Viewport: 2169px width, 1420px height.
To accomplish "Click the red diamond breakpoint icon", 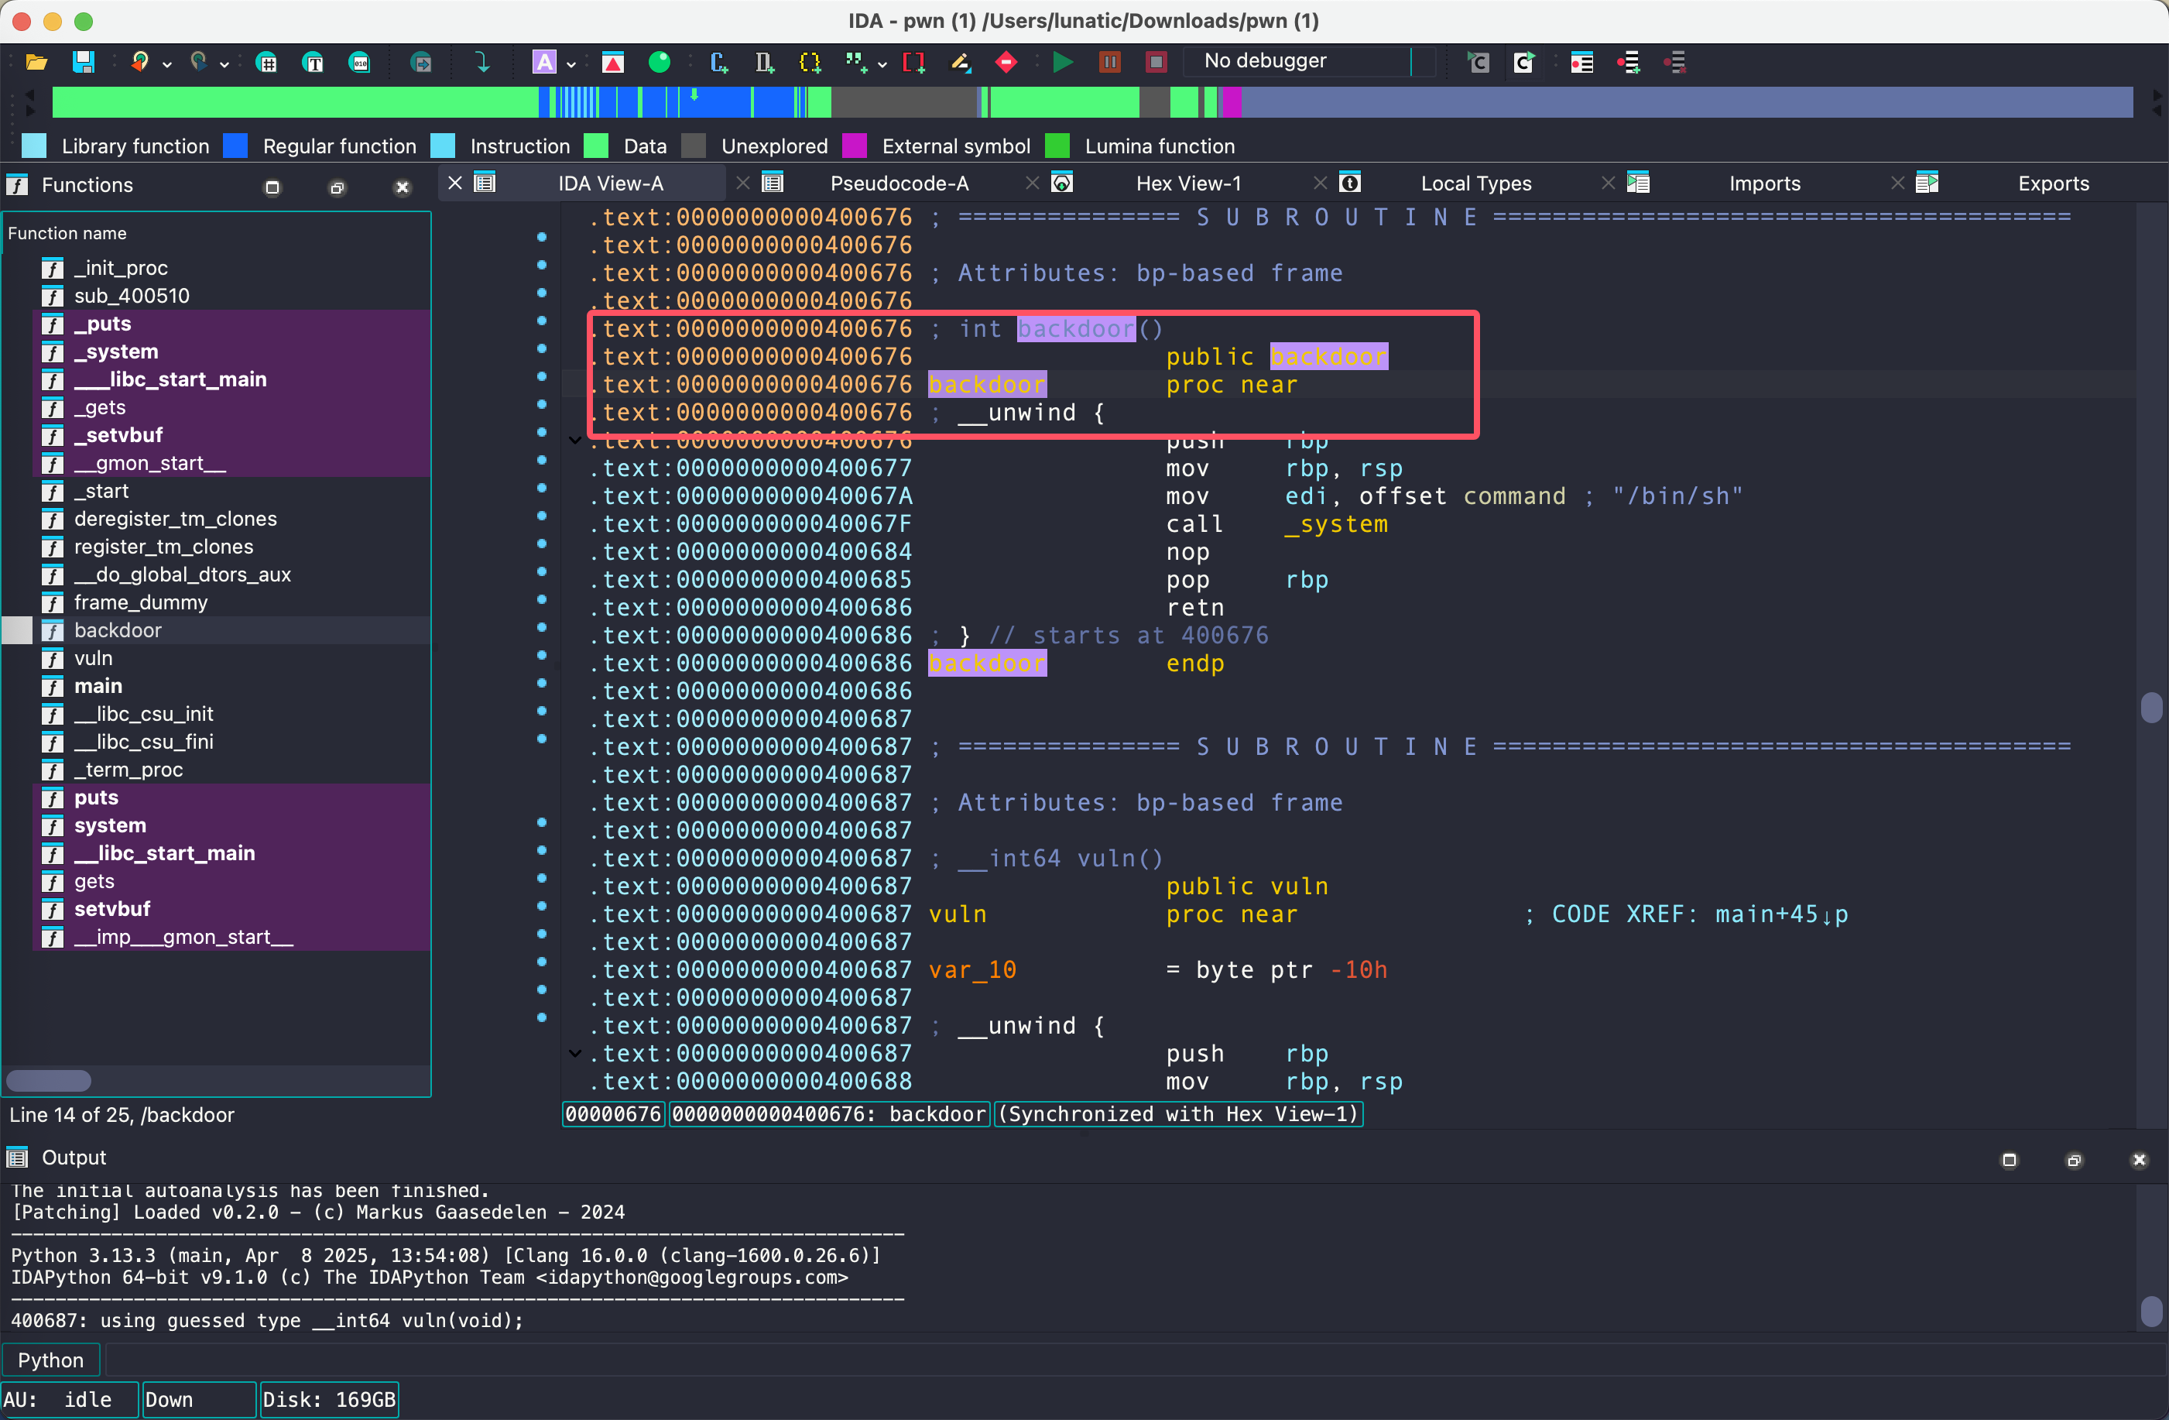I will pos(1006,62).
